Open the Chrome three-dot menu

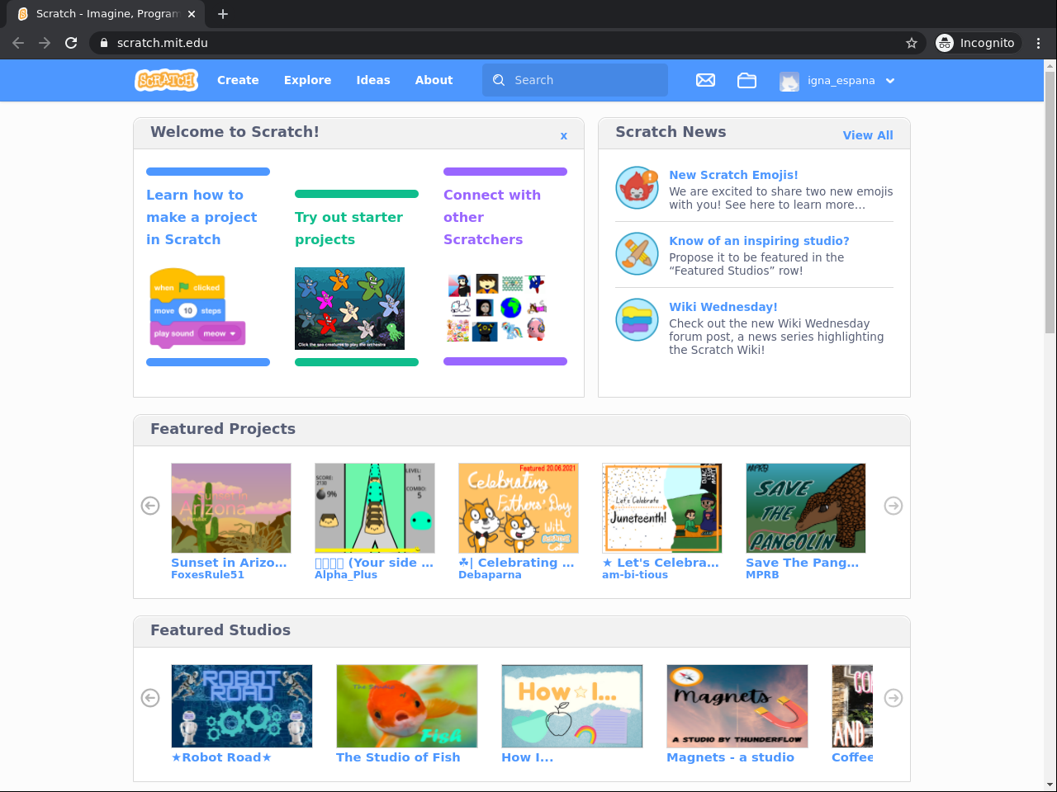(x=1039, y=43)
